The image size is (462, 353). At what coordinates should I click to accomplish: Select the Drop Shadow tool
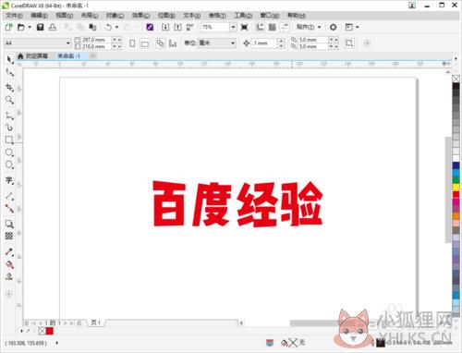tap(9, 224)
